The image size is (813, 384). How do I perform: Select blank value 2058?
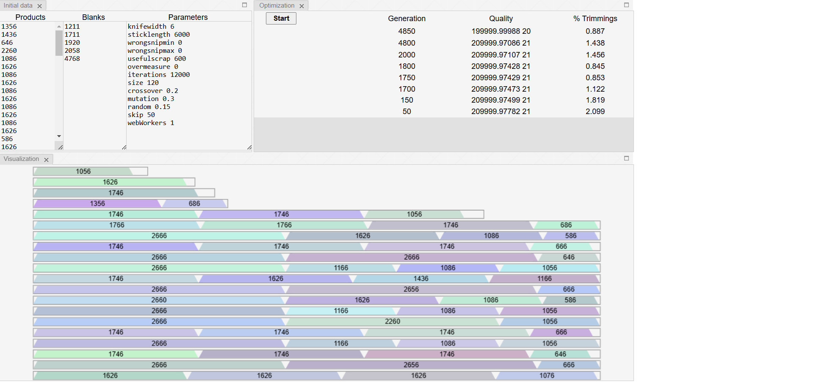point(72,51)
